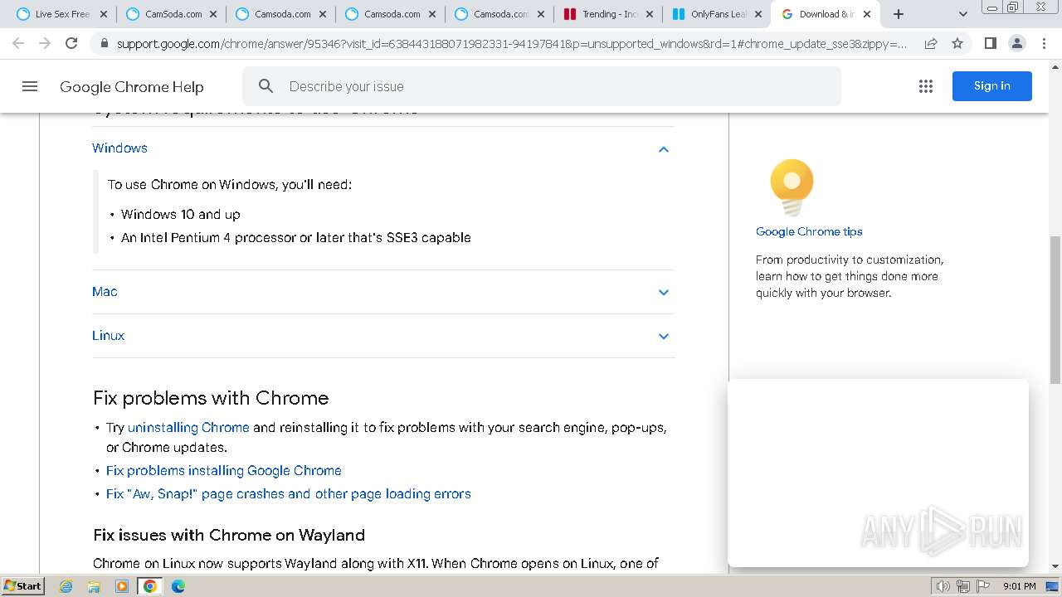Click the Windows section heading
Image resolution: width=1062 pixels, height=597 pixels.
tap(119, 148)
